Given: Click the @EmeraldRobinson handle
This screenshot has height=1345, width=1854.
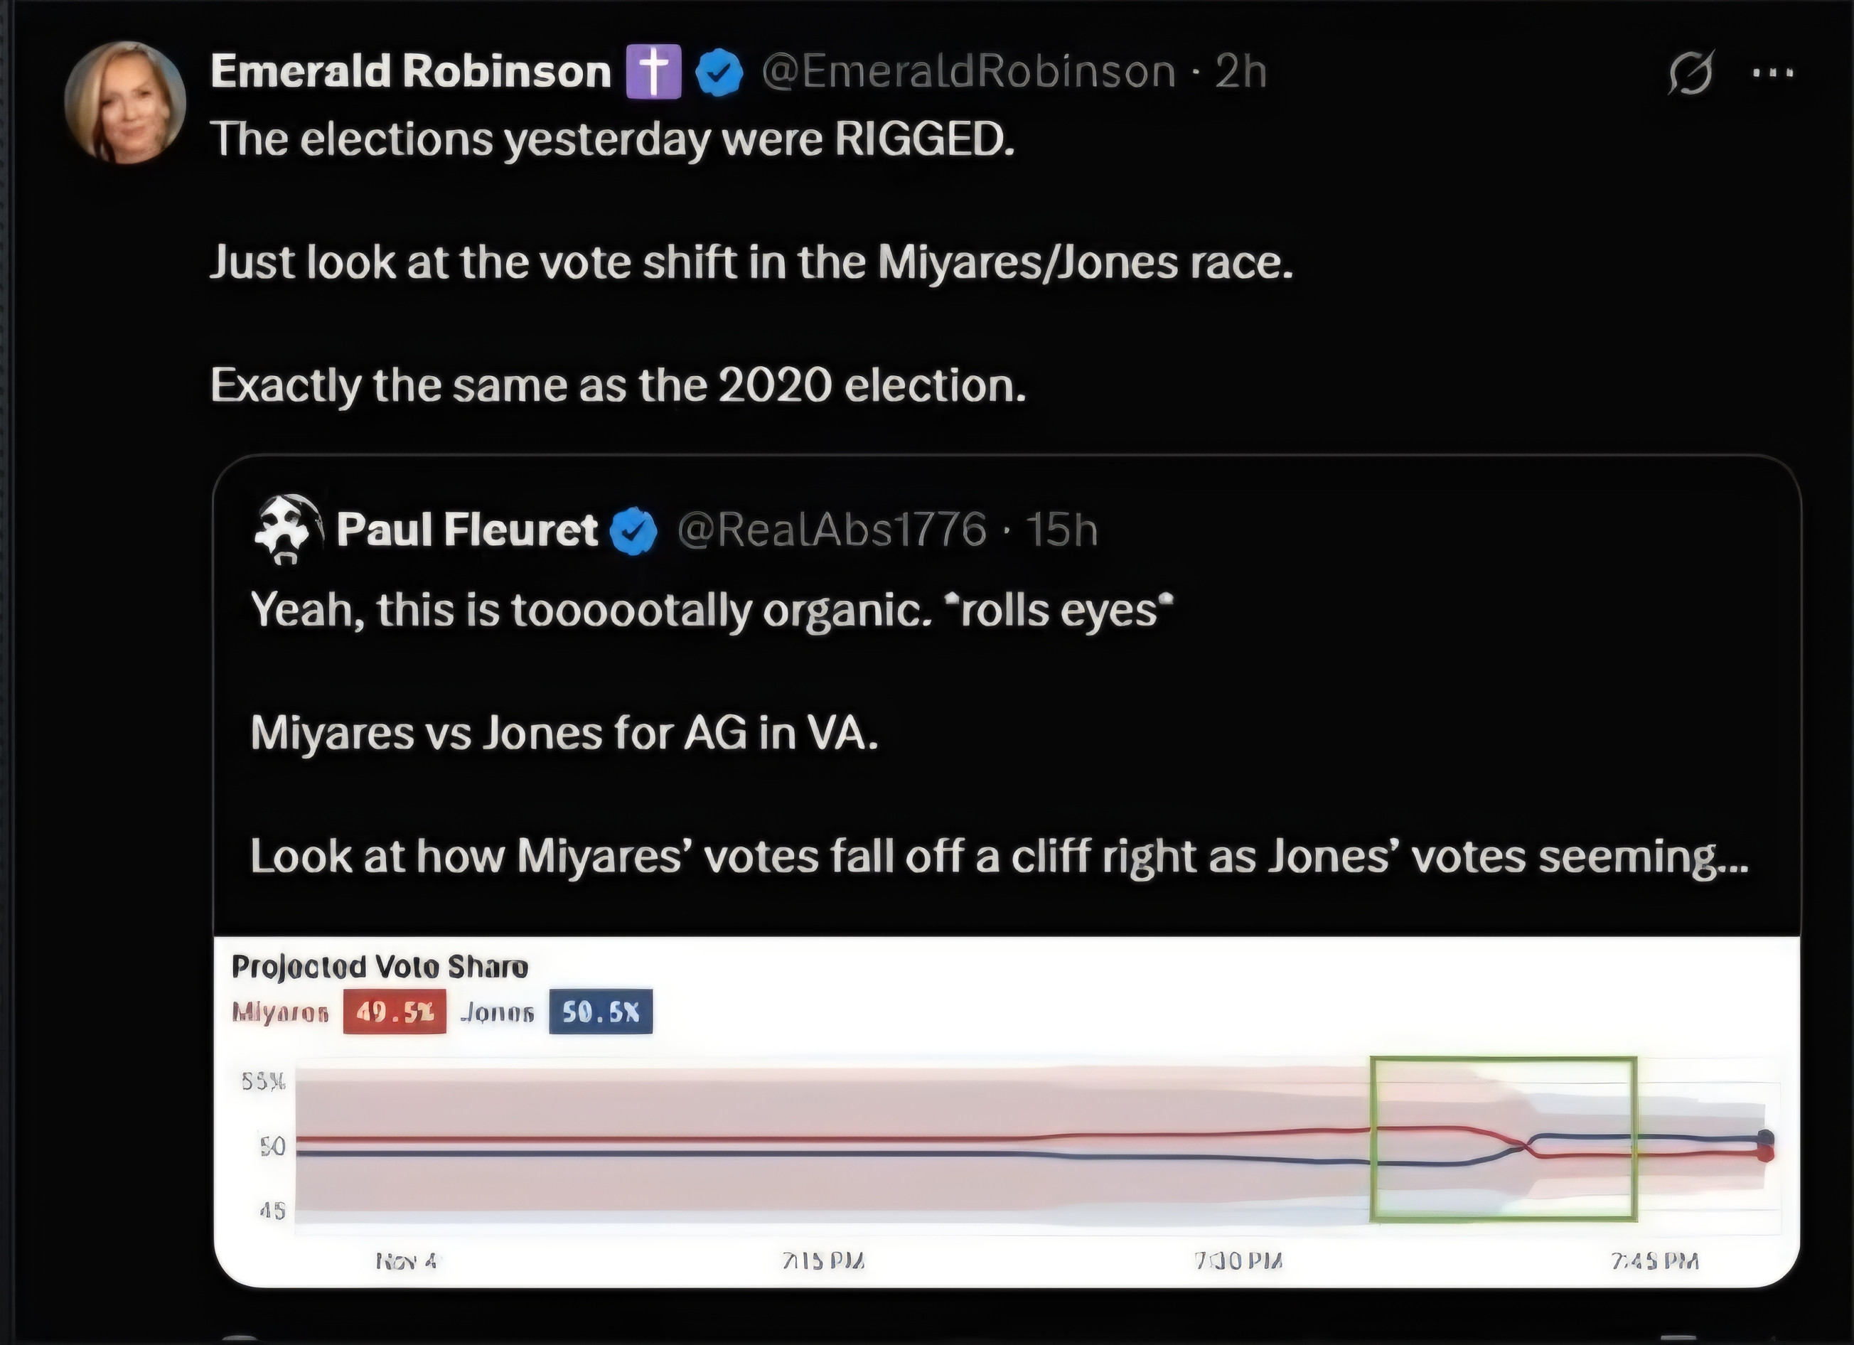Looking at the screenshot, I should coord(968,72).
